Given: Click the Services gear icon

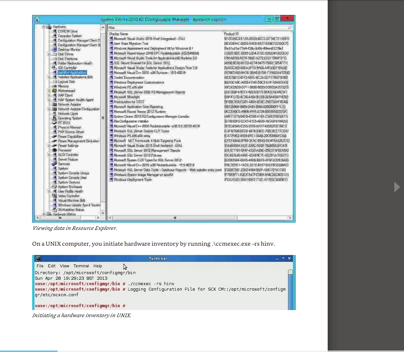Looking at the screenshot, I should (x=55, y=164).
